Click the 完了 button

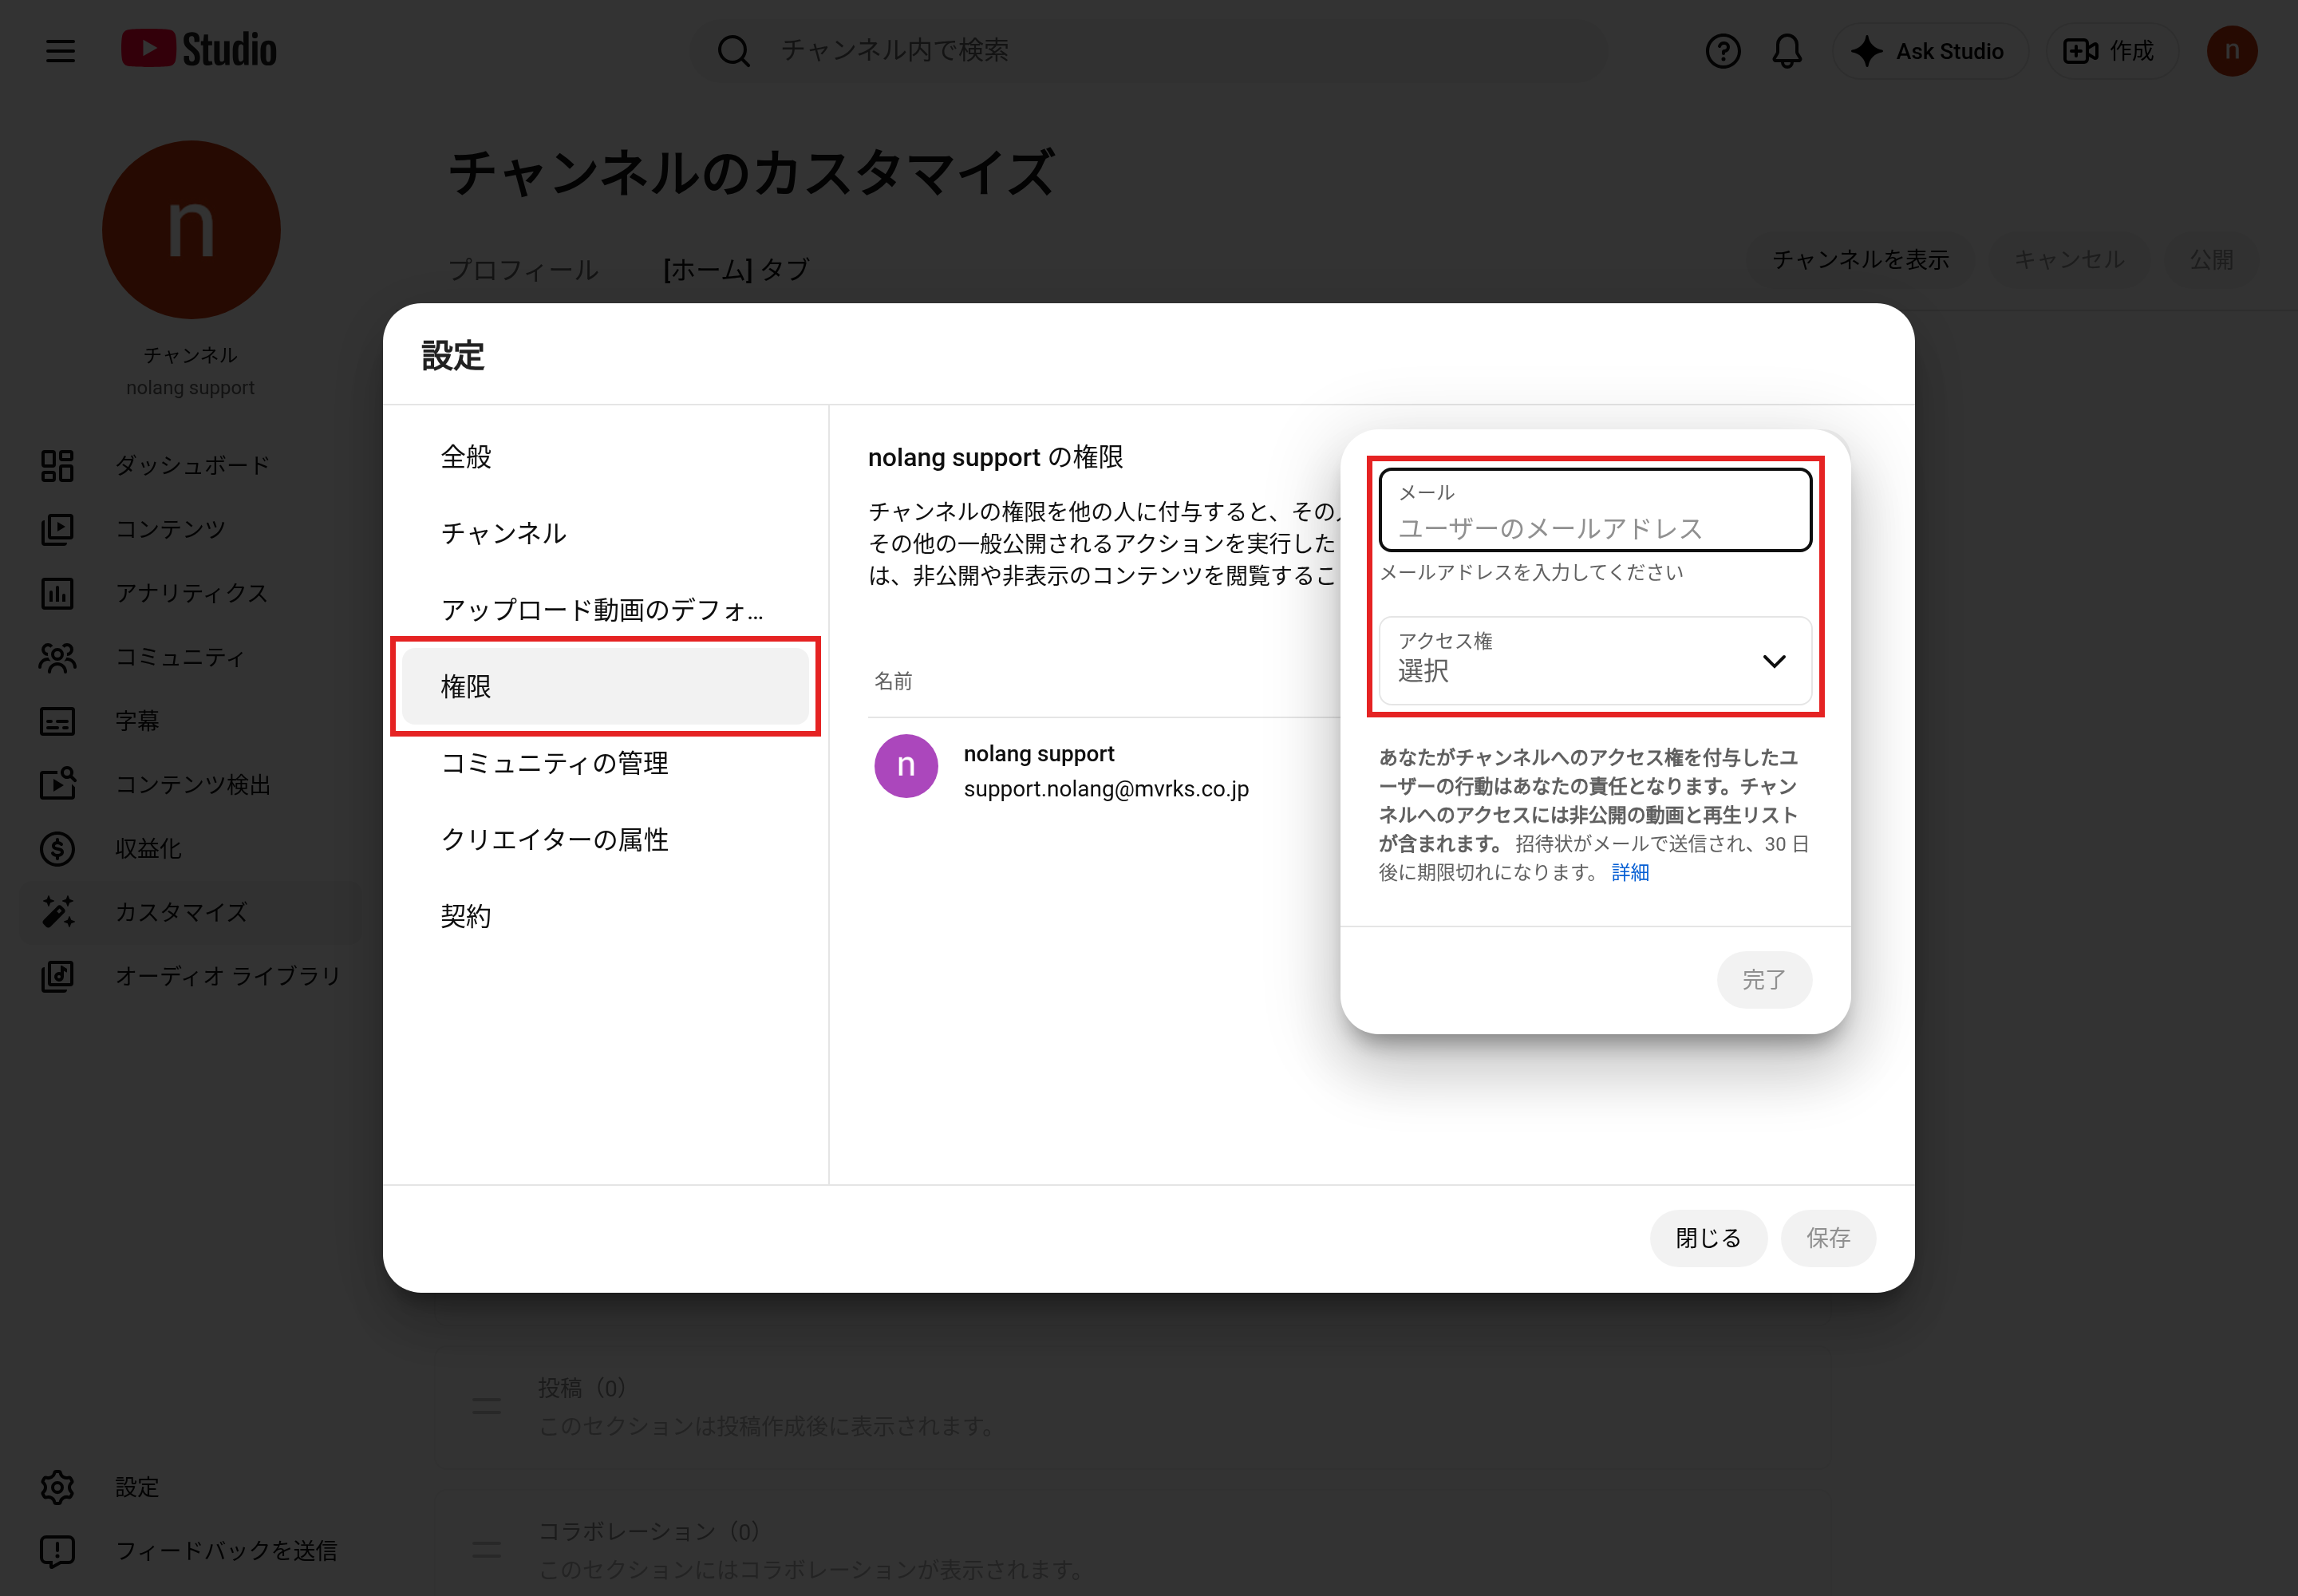(x=1764, y=979)
